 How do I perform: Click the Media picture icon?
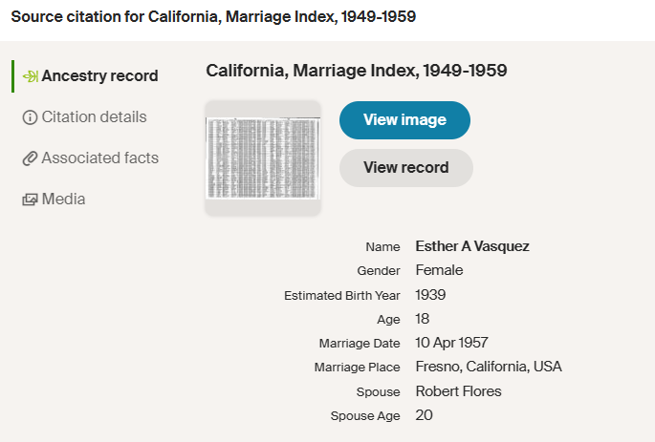30,200
